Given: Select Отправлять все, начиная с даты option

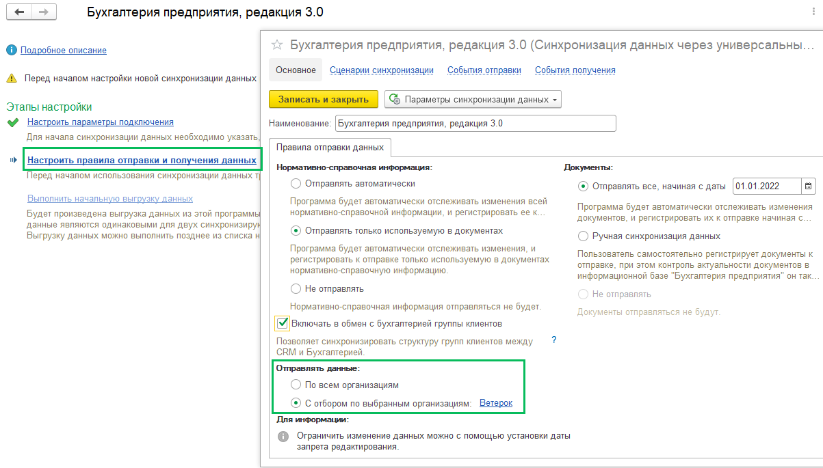Looking at the screenshot, I should coord(583,186).
